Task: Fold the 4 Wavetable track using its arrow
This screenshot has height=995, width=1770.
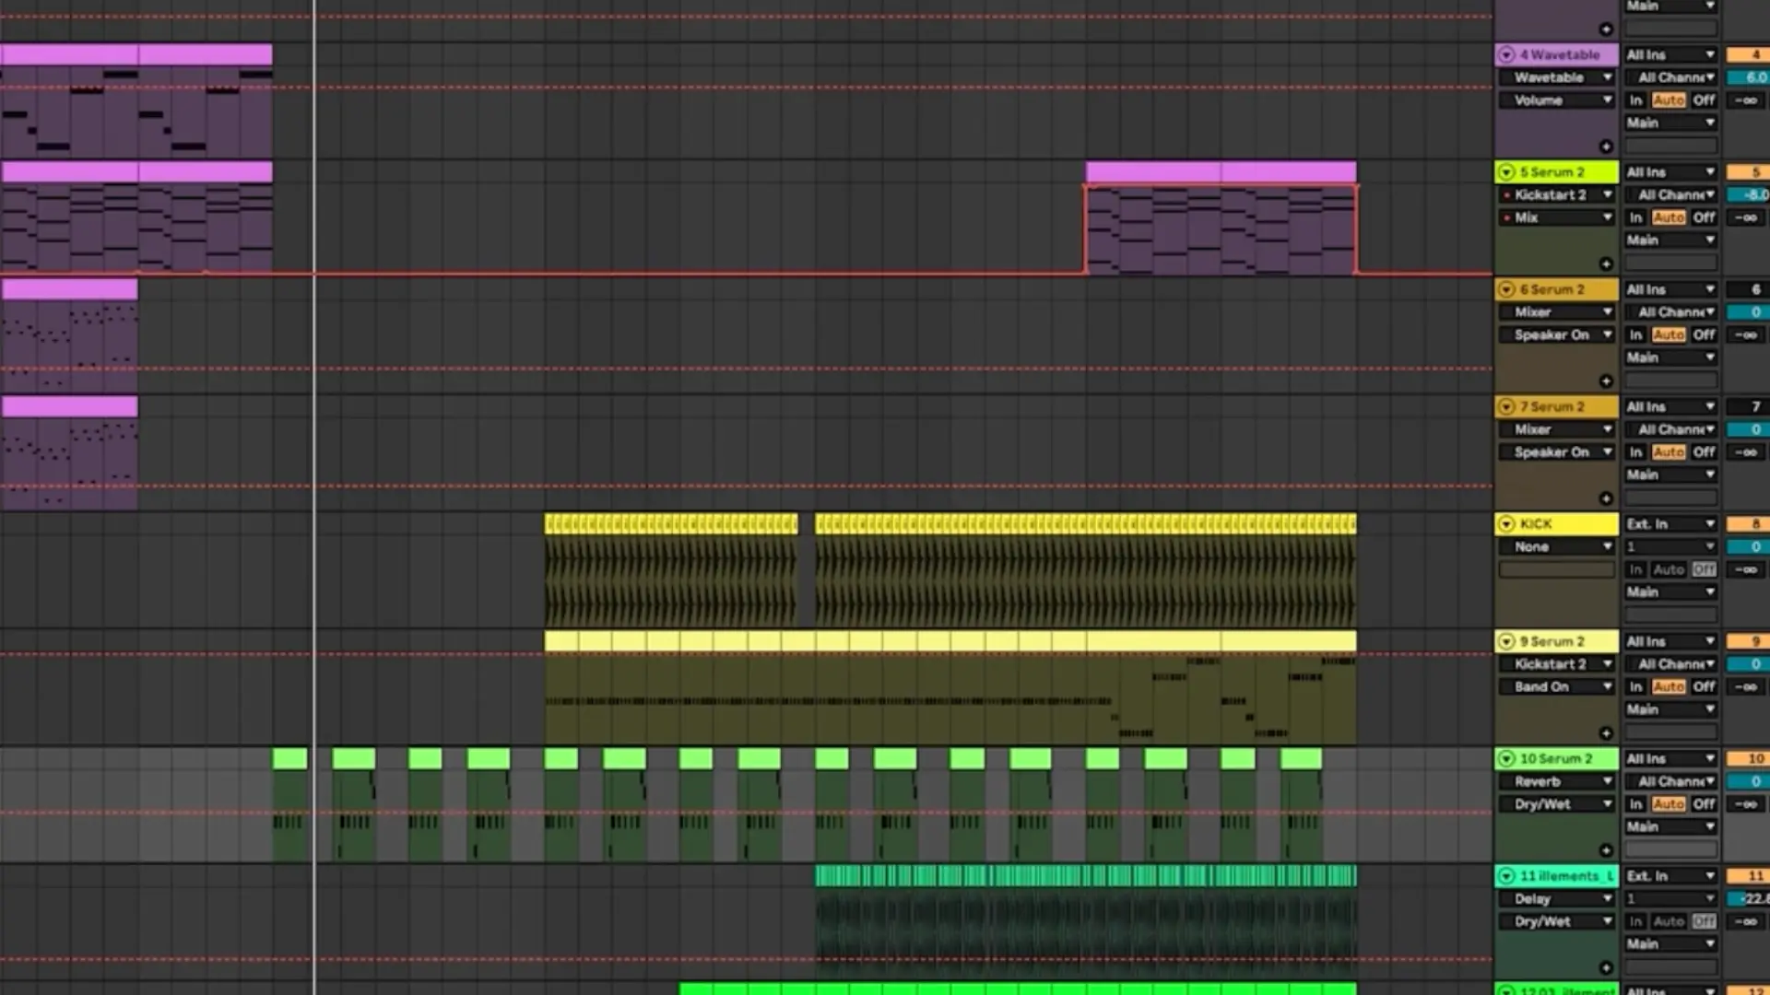Action: coord(1506,54)
